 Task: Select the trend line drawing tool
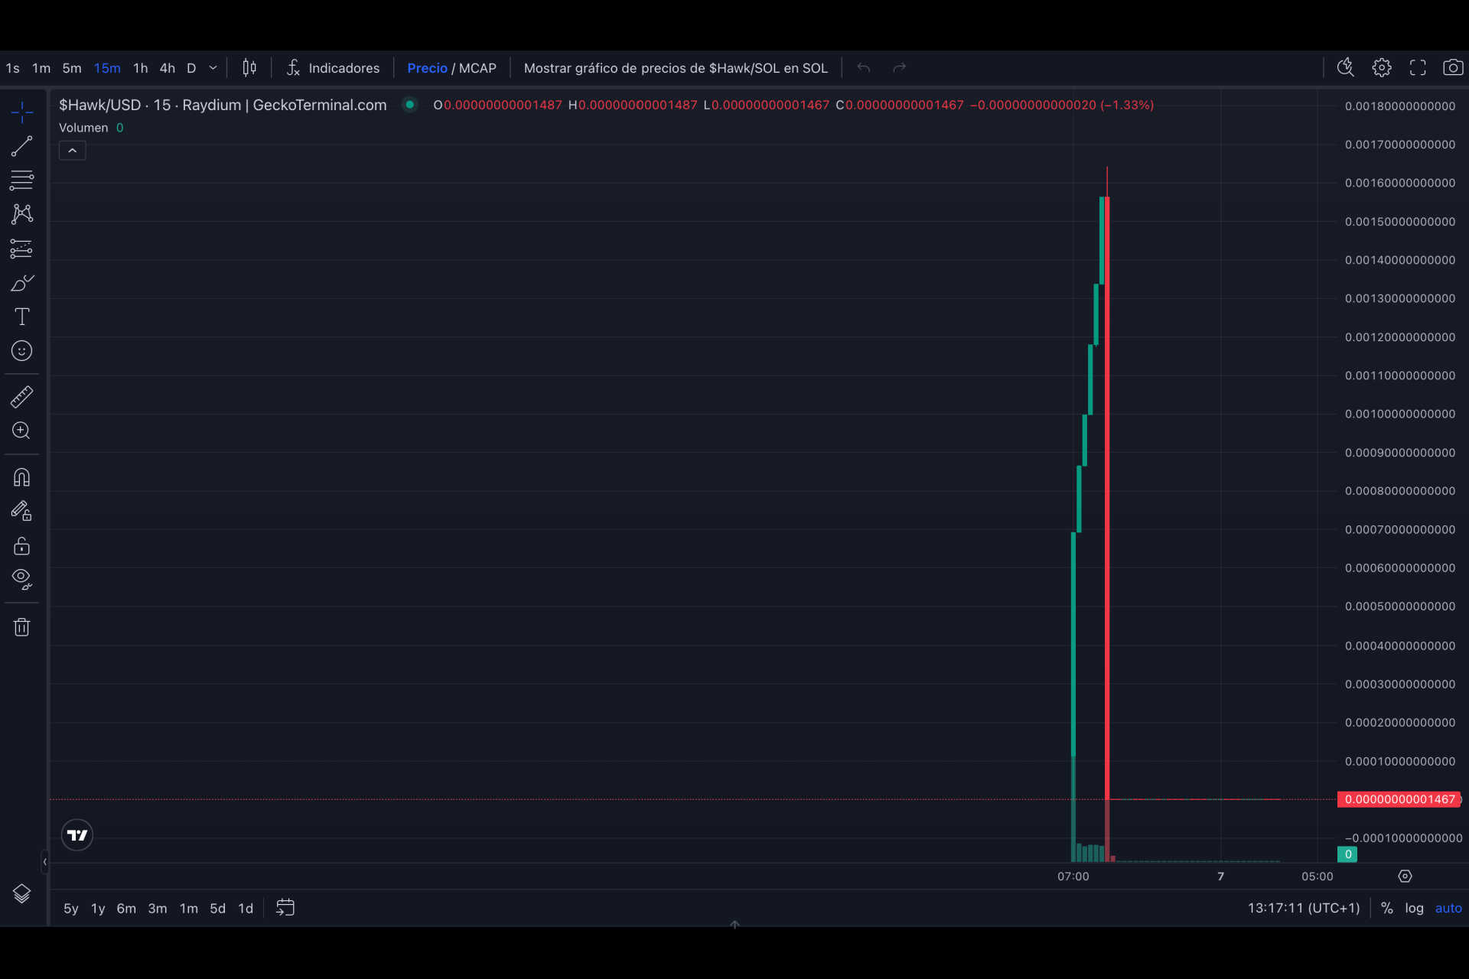tap(21, 146)
